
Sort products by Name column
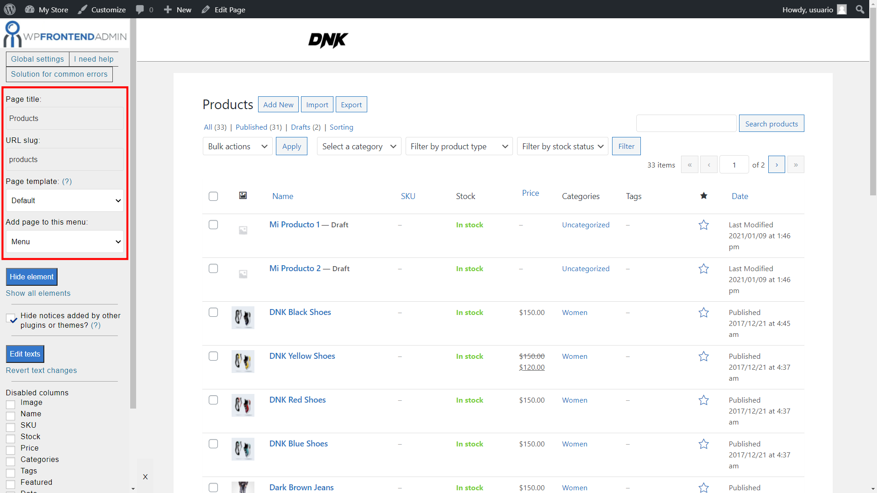pyautogui.click(x=283, y=196)
